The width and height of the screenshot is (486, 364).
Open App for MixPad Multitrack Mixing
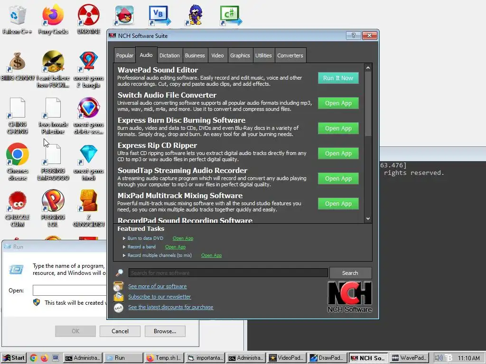click(x=338, y=204)
